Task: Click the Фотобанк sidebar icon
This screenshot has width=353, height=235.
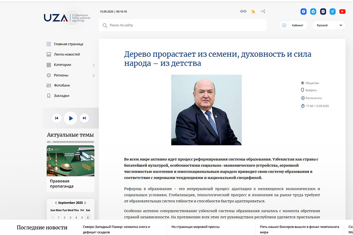Action: (49, 85)
